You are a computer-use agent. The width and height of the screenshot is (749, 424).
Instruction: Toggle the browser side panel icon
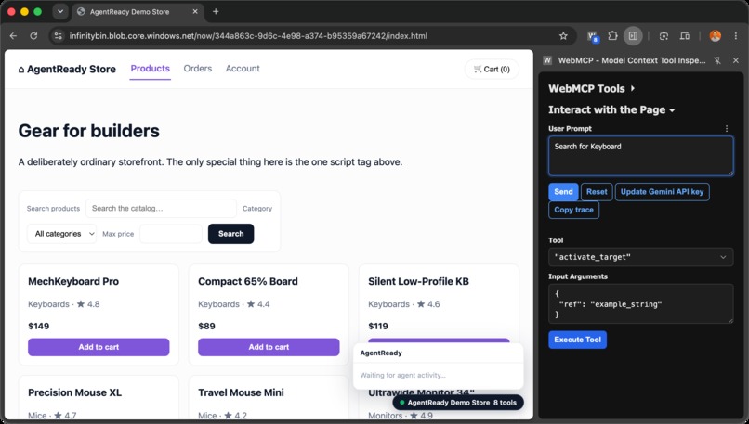(633, 36)
